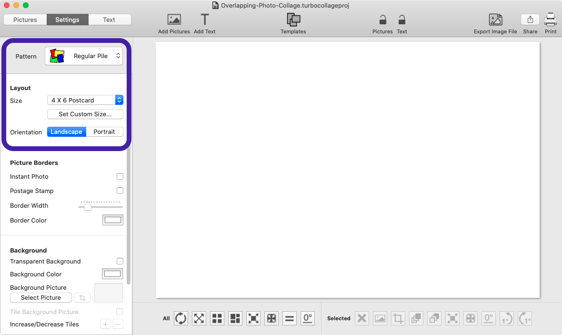Delete selected picture with X icon
562x335 pixels.
pos(361,318)
